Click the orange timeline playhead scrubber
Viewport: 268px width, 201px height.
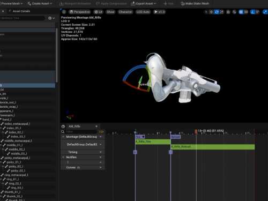click(x=196, y=131)
